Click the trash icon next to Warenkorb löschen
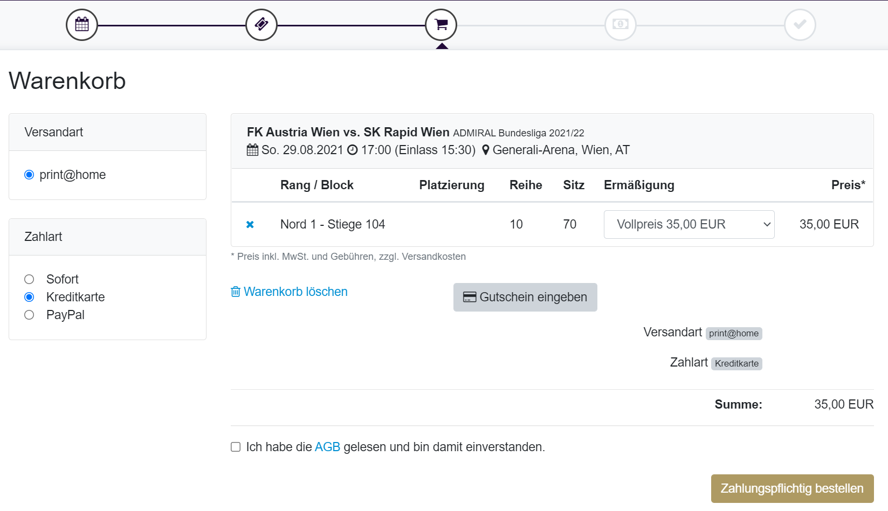Screen dimensions: 888x511 tap(236, 292)
